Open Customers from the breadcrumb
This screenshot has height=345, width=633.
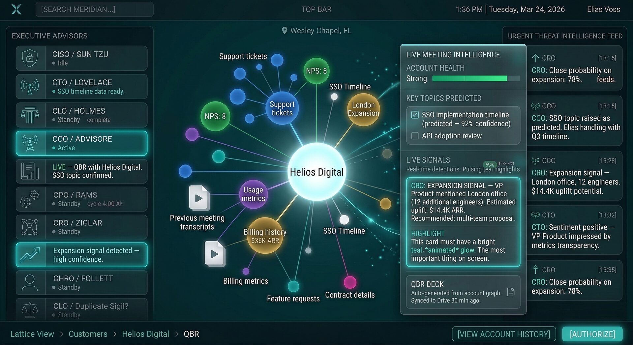tap(88, 334)
